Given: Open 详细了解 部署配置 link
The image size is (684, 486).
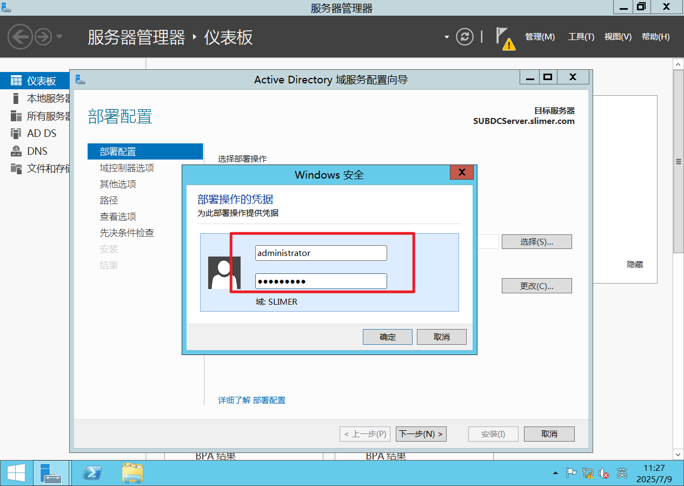Looking at the screenshot, I should pyautogui.click(x=251, y=400).
